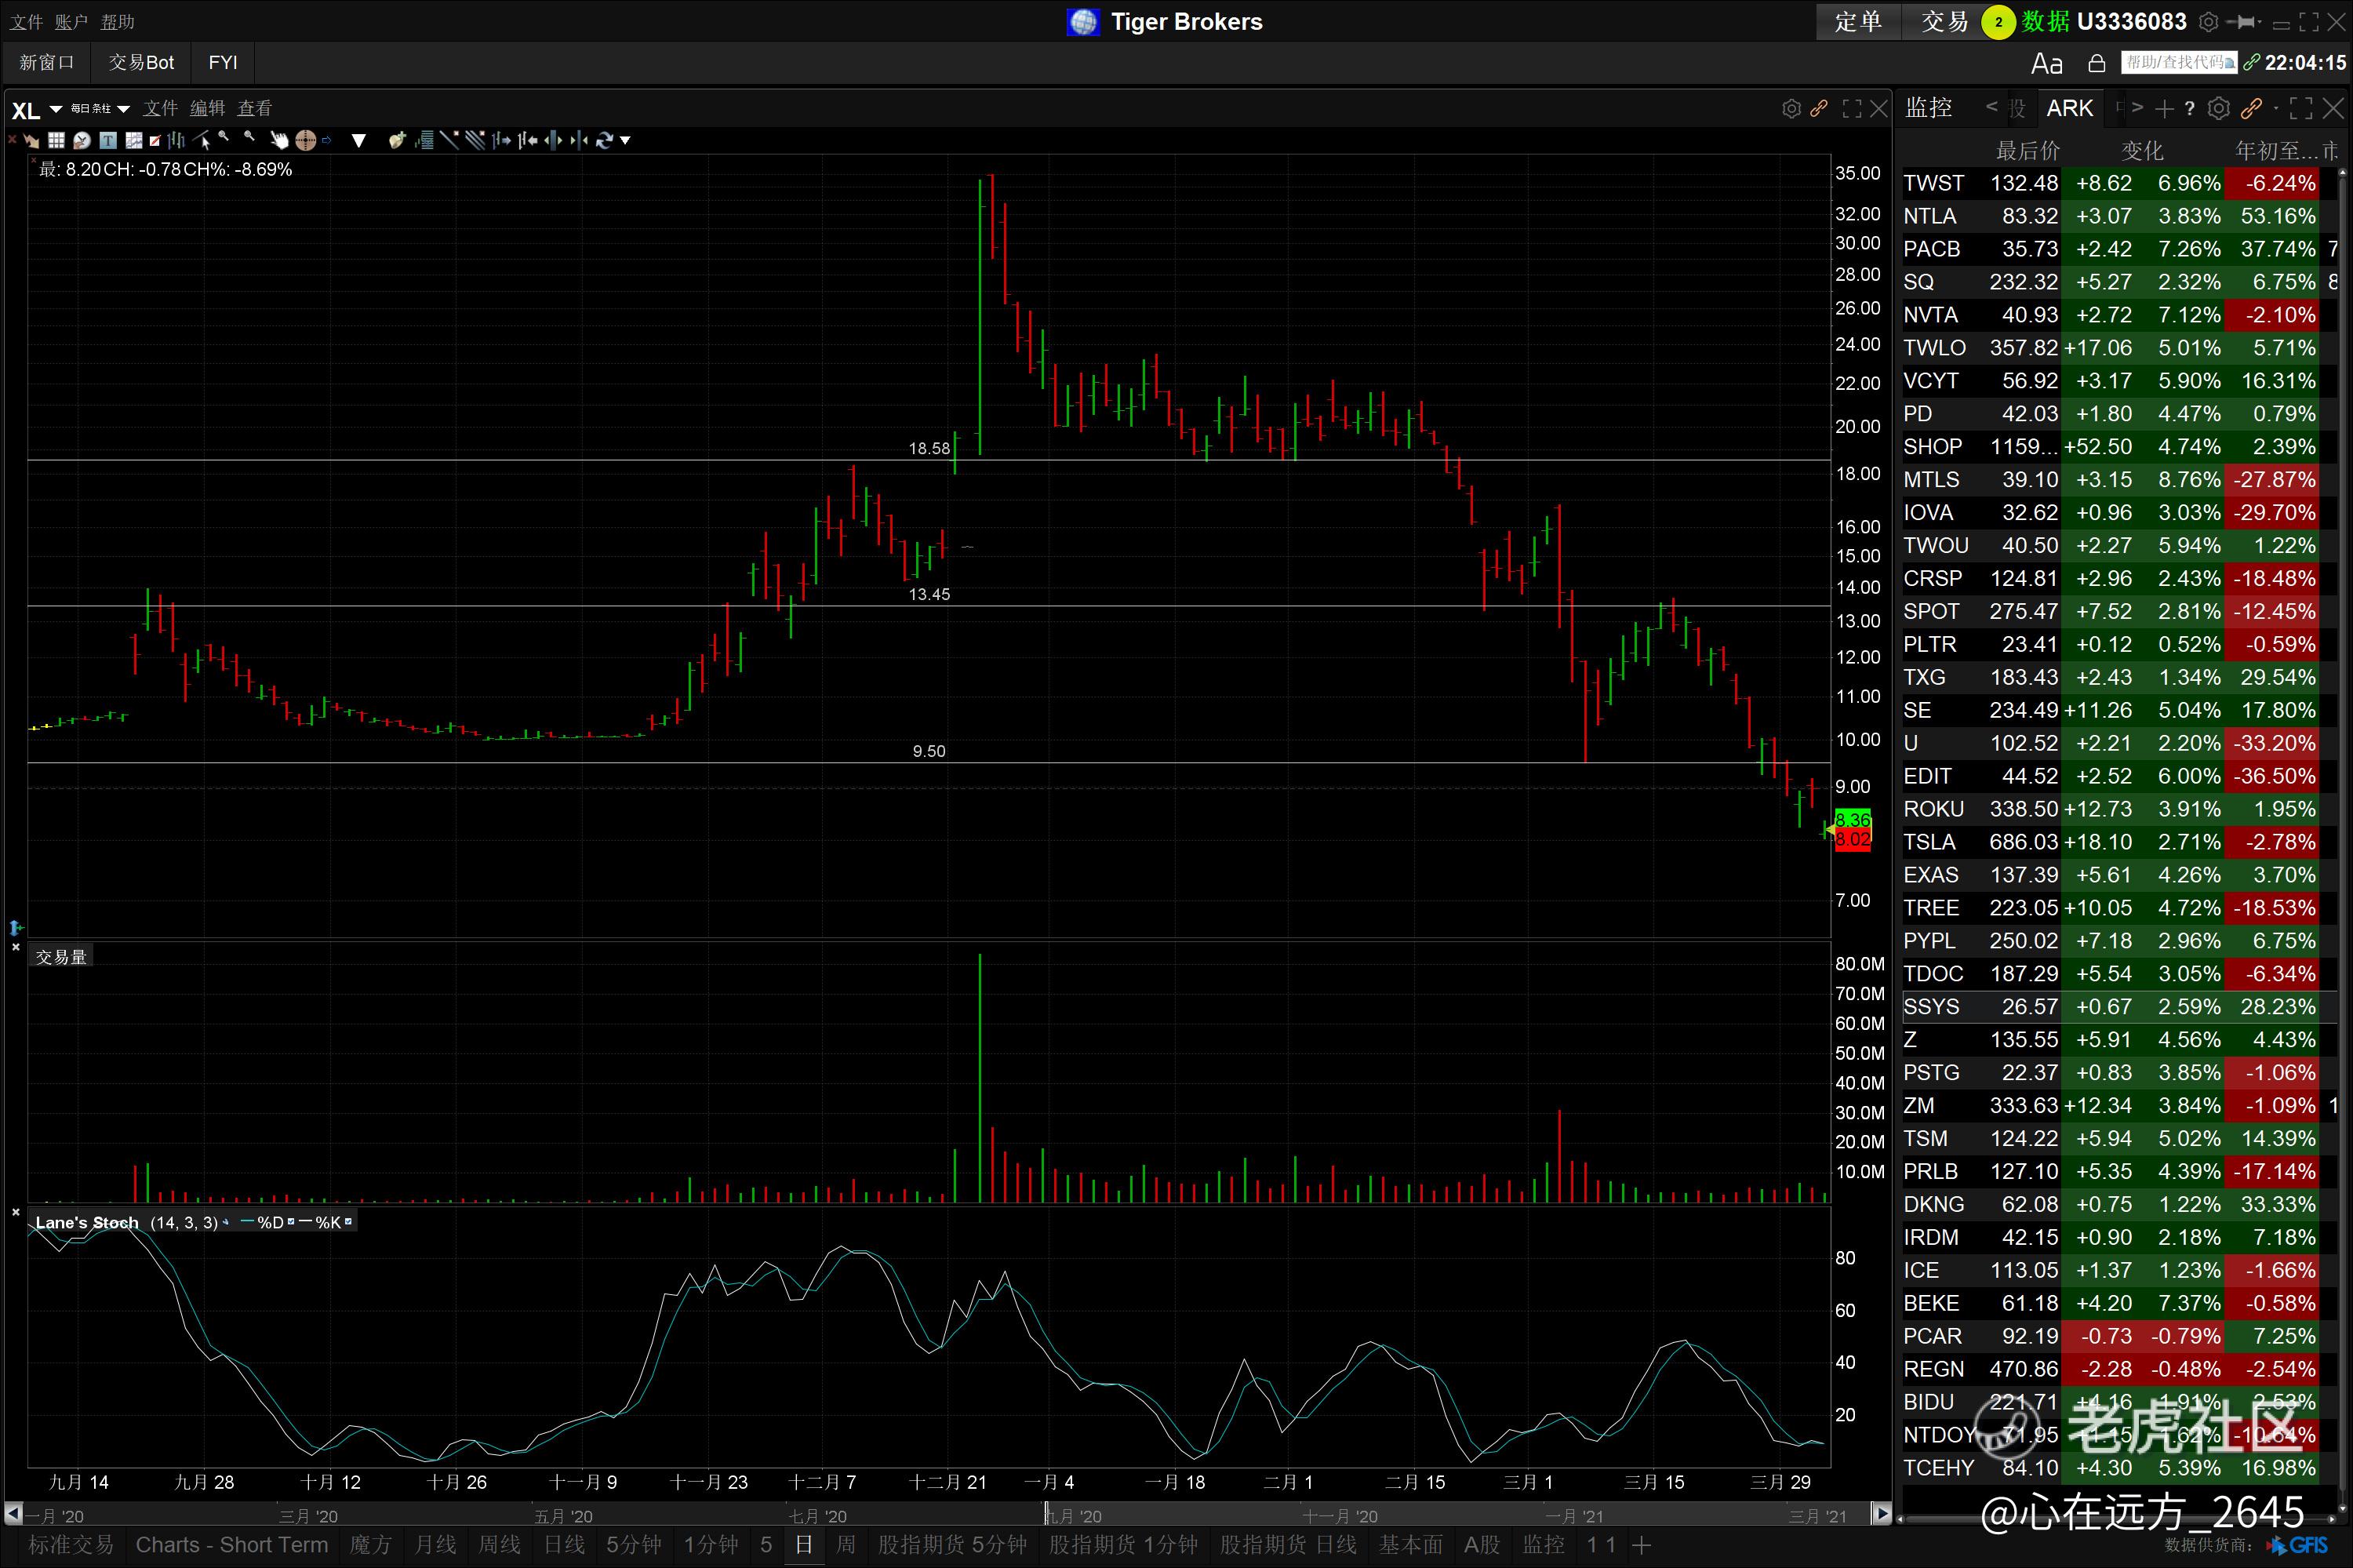
Task: Click the refresh chart icon
Action: (604, 141)
